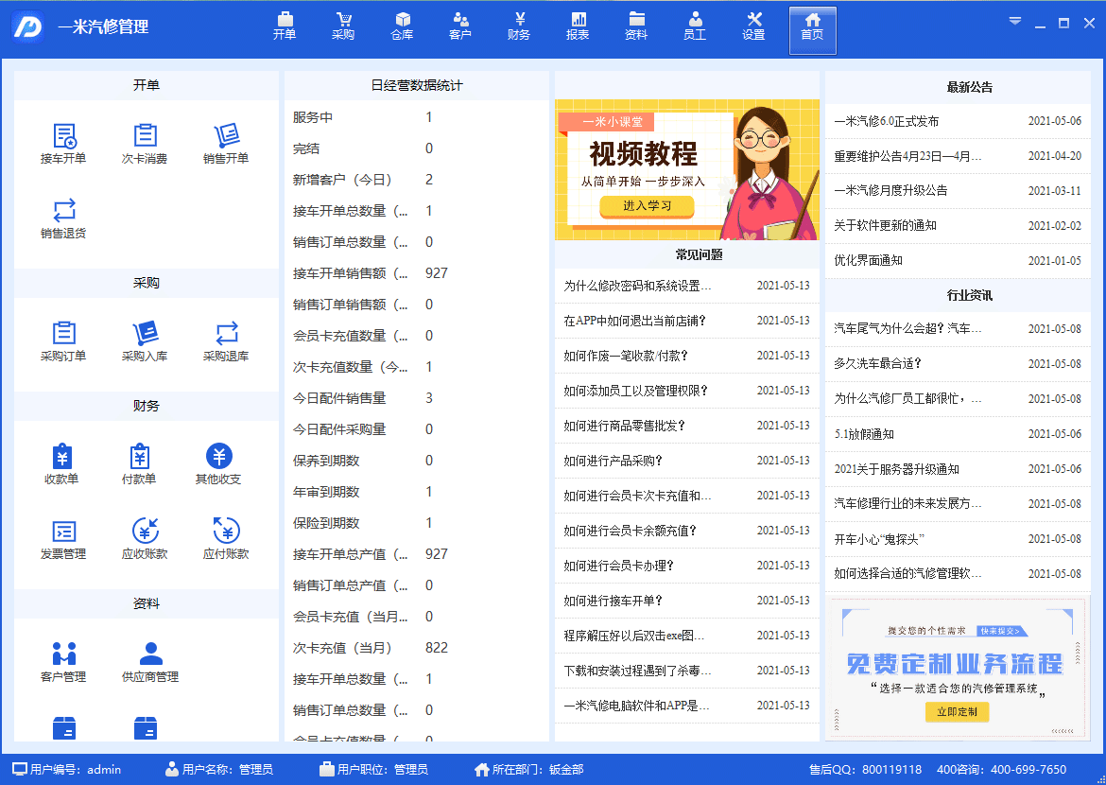Open the FAQ 如何进行接车开单？

(613, 601)
